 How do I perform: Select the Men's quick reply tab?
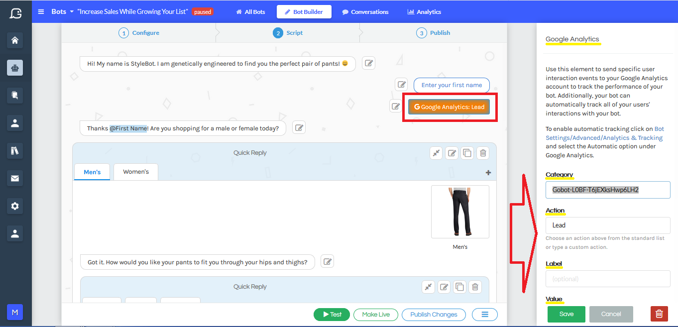click(x=92, y=172)
